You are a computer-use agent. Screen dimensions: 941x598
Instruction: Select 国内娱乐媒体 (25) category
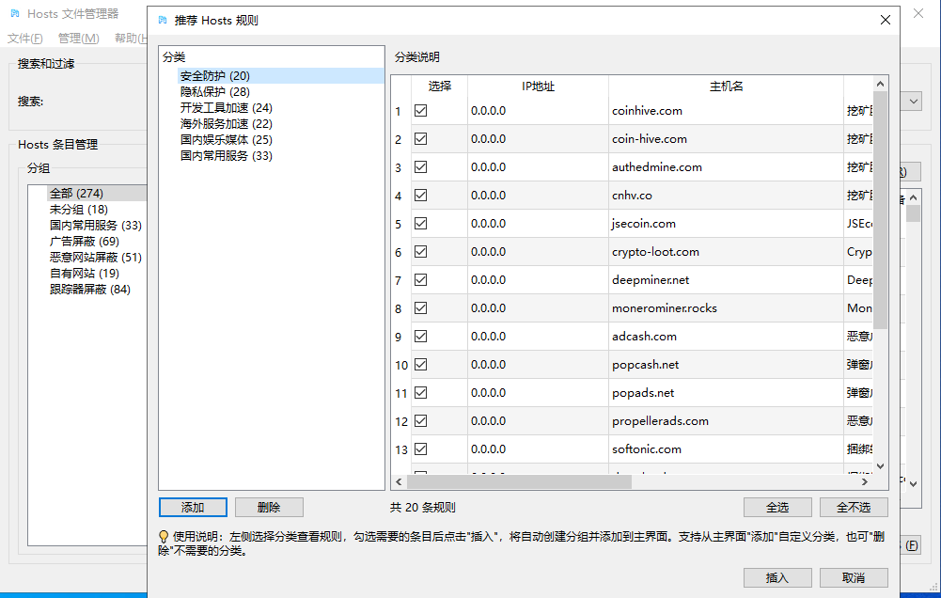coord(226,139)
